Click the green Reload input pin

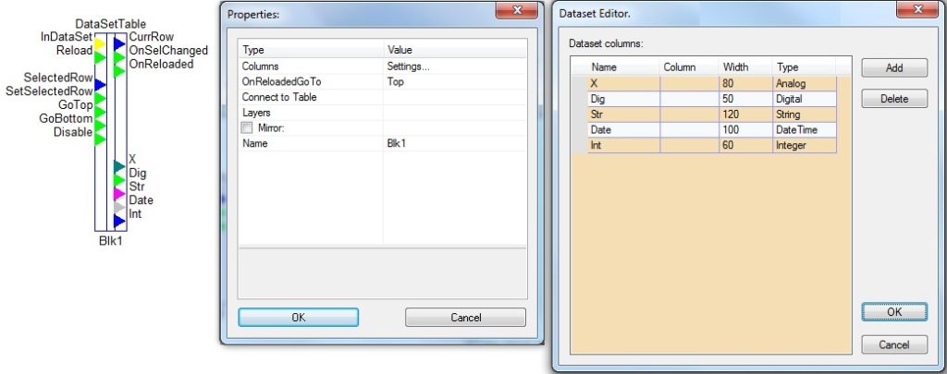click(x=100, y=58)
